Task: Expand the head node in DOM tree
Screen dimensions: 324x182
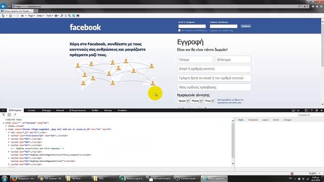Action: [6, 126]
